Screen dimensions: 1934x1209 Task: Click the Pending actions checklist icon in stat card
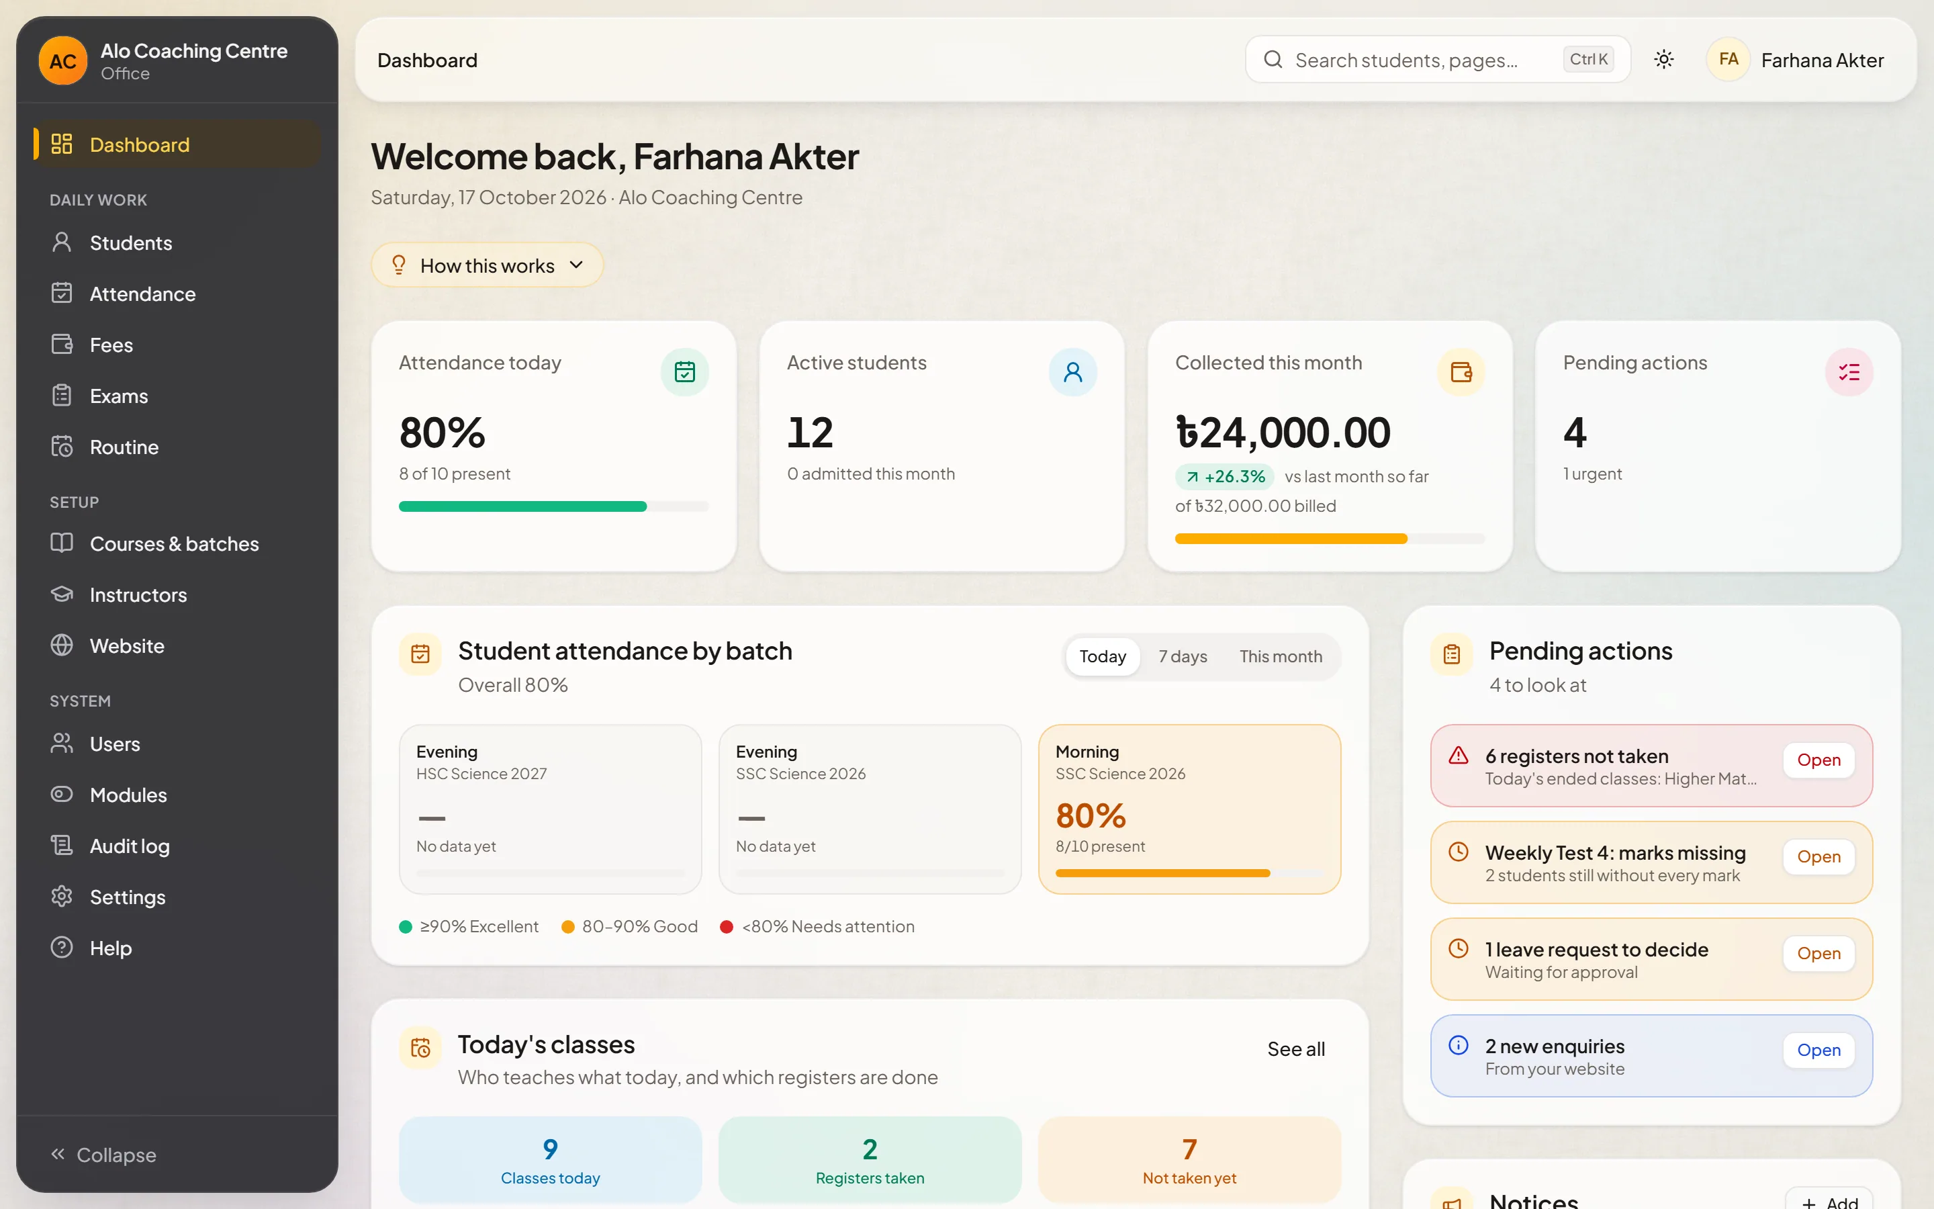[1849, 372]
